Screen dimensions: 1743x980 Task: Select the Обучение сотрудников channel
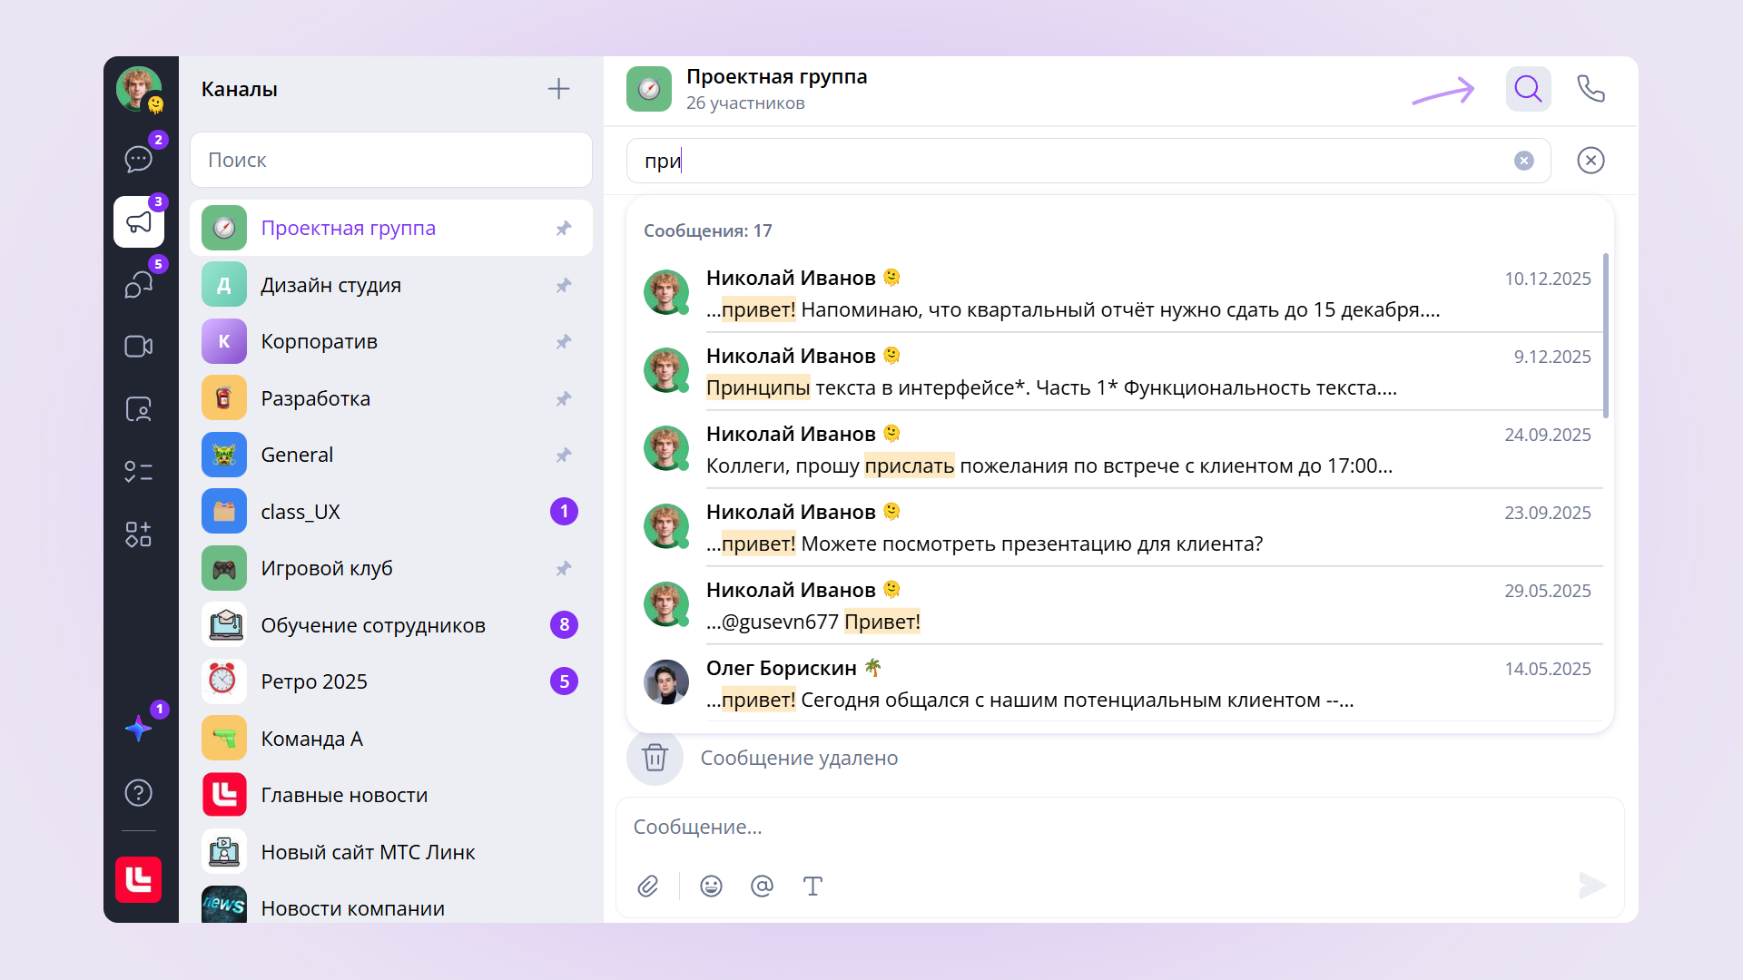(372, 625)
